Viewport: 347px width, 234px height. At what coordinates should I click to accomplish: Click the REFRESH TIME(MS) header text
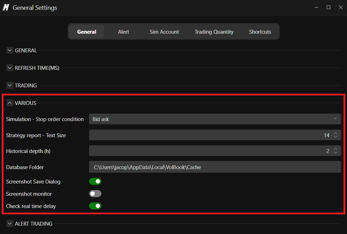[37, 68]
